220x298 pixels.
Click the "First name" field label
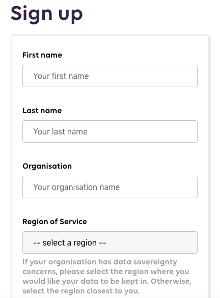pyautogui.click(x=42, y=55)
